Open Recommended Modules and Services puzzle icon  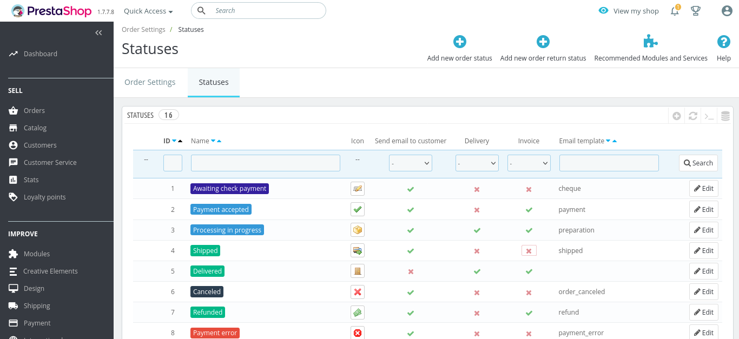651,42
